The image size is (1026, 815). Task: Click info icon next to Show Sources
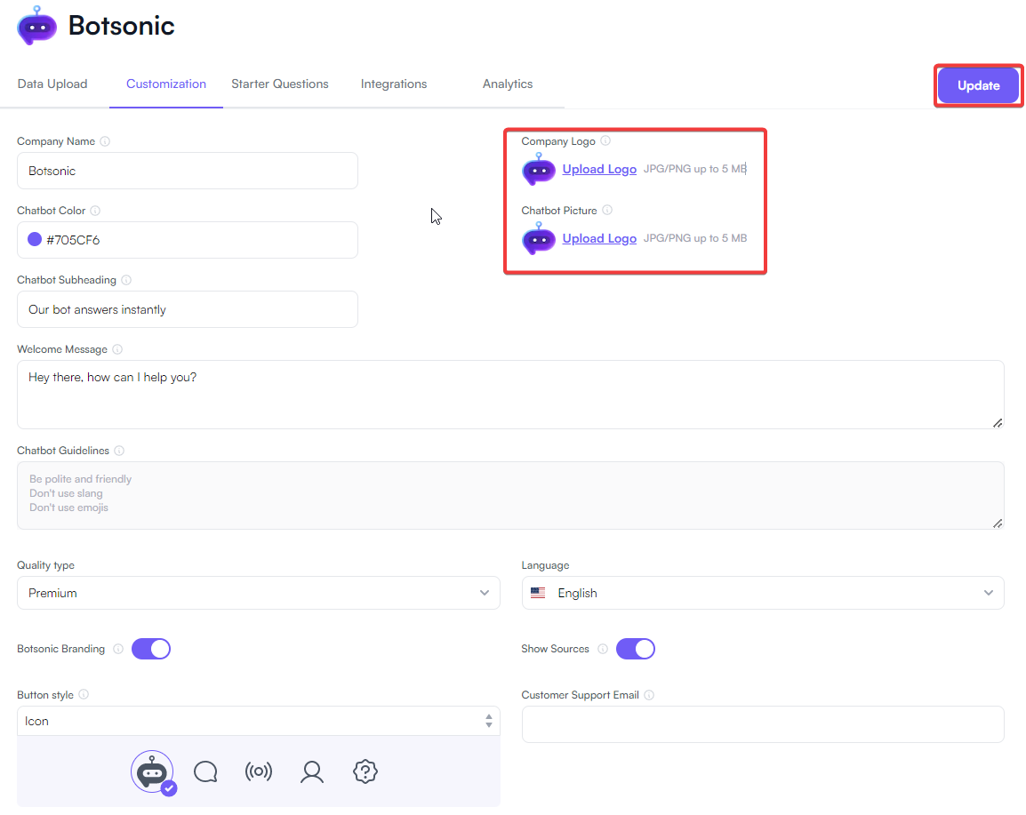(x=603, y=649)
